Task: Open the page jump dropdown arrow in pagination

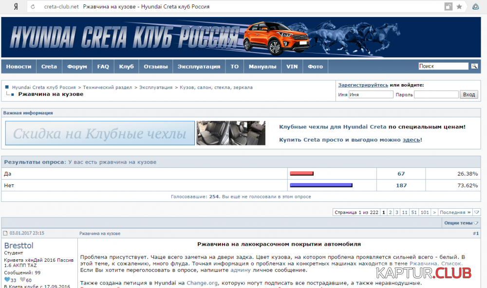Action: pos(477,212)
